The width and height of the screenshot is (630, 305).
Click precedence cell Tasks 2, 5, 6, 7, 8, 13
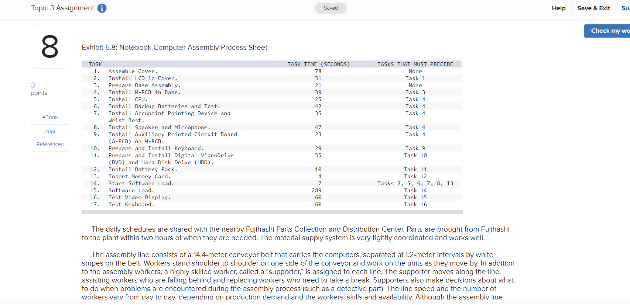coord(415,183)
